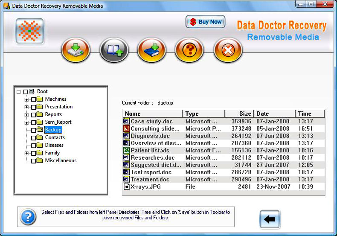Click the Data Doctor logo icon
This screenshot has width=337, height=236.
[x=30, y=31]
